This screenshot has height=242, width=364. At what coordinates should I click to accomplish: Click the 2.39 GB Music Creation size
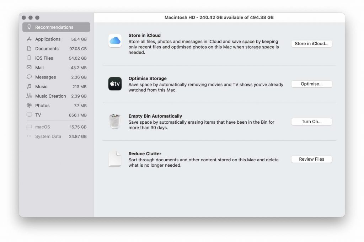click(79, 96)
